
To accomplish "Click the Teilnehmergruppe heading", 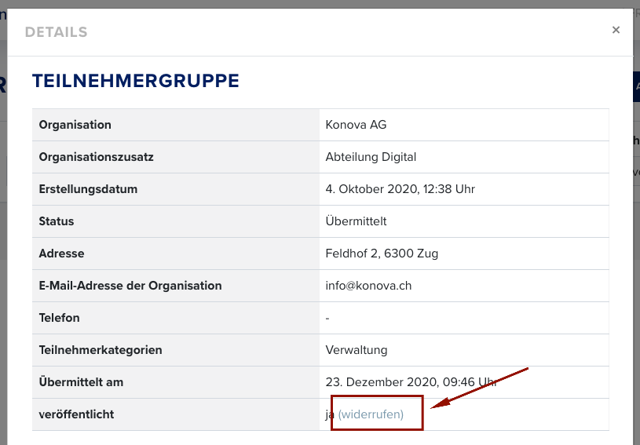I will pos(136,81).
